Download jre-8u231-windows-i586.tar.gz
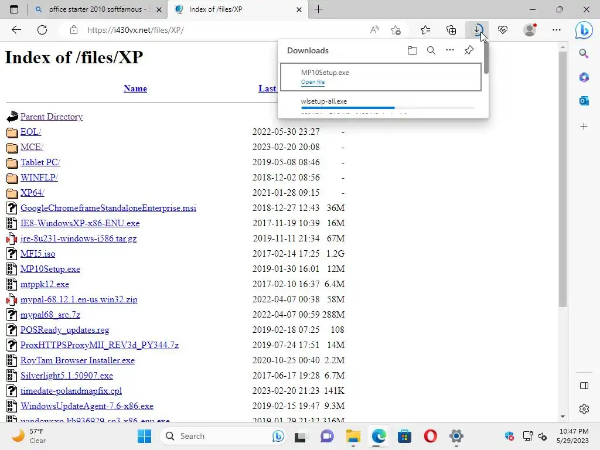 tap(79, 238)
